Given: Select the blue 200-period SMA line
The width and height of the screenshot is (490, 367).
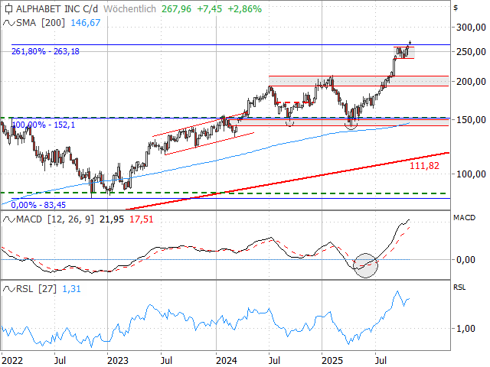Looking at the screenshot, I should coord(230,152).
